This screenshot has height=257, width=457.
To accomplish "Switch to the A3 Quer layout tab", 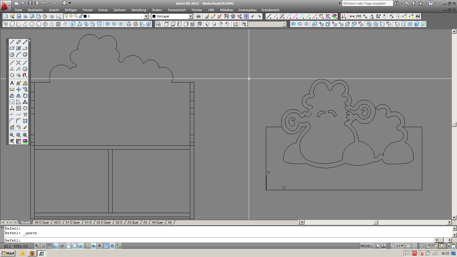I will [133, 222].
